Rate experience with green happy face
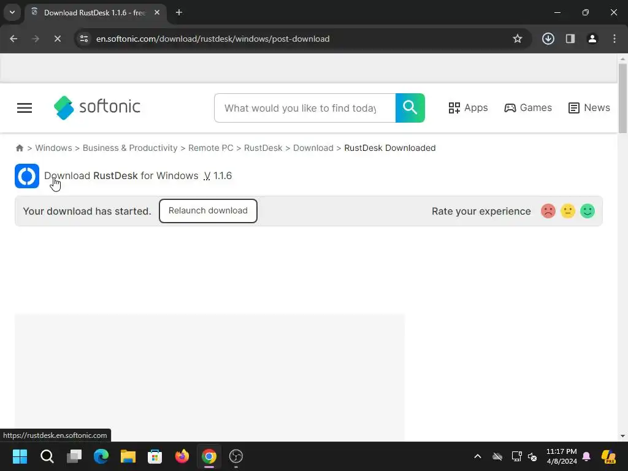Screen dimensions: 628x471 (587, 211)
